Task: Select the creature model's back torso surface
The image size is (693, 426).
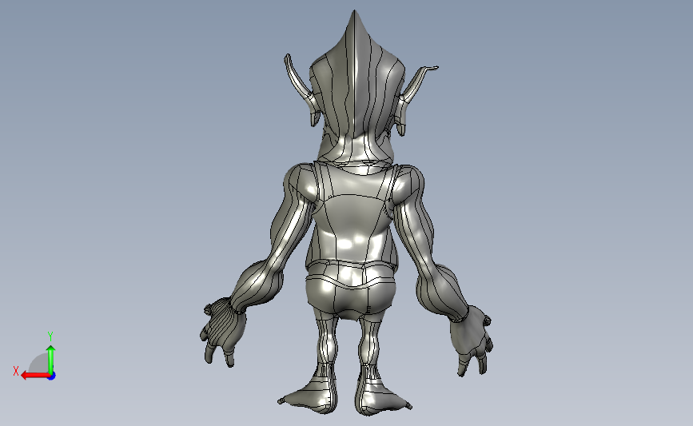Action: (352, 214)
